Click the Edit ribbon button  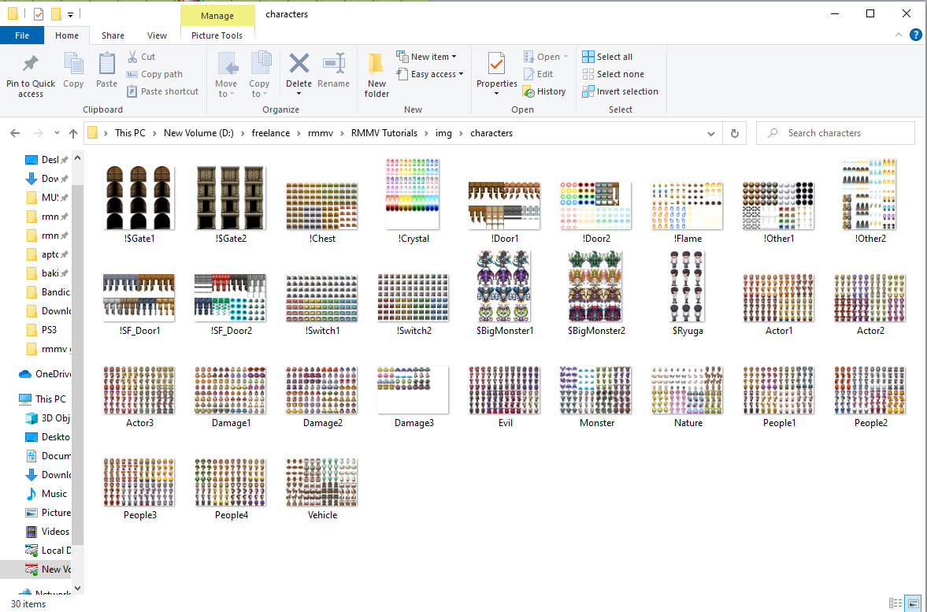click(539, 74)
